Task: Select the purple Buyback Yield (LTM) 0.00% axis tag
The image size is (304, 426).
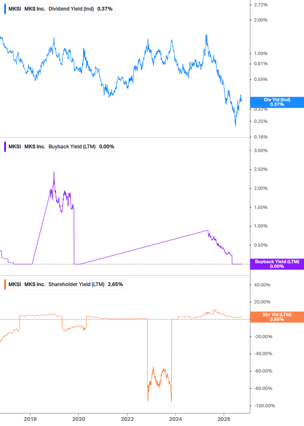Action: pos(277,264)
